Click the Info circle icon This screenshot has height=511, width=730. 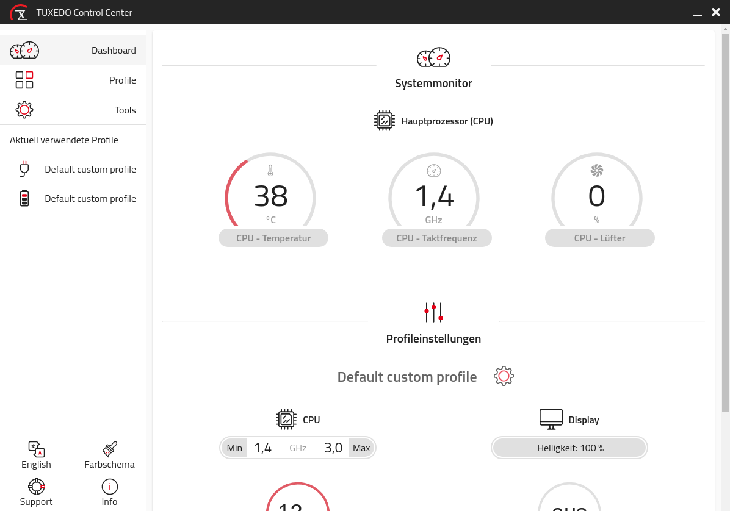pyautogui.click(x=109, y=487)
